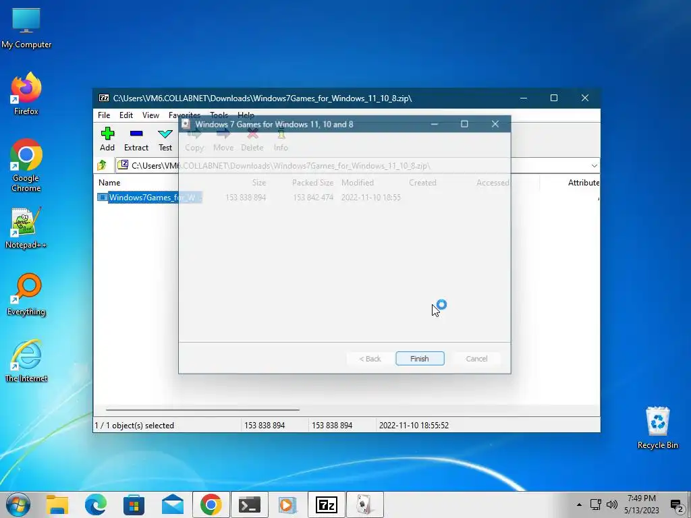Click the Info toolbar icon in 7-Zip
The height and width of the screenshot is (518, 691).
tap(281, 140)
